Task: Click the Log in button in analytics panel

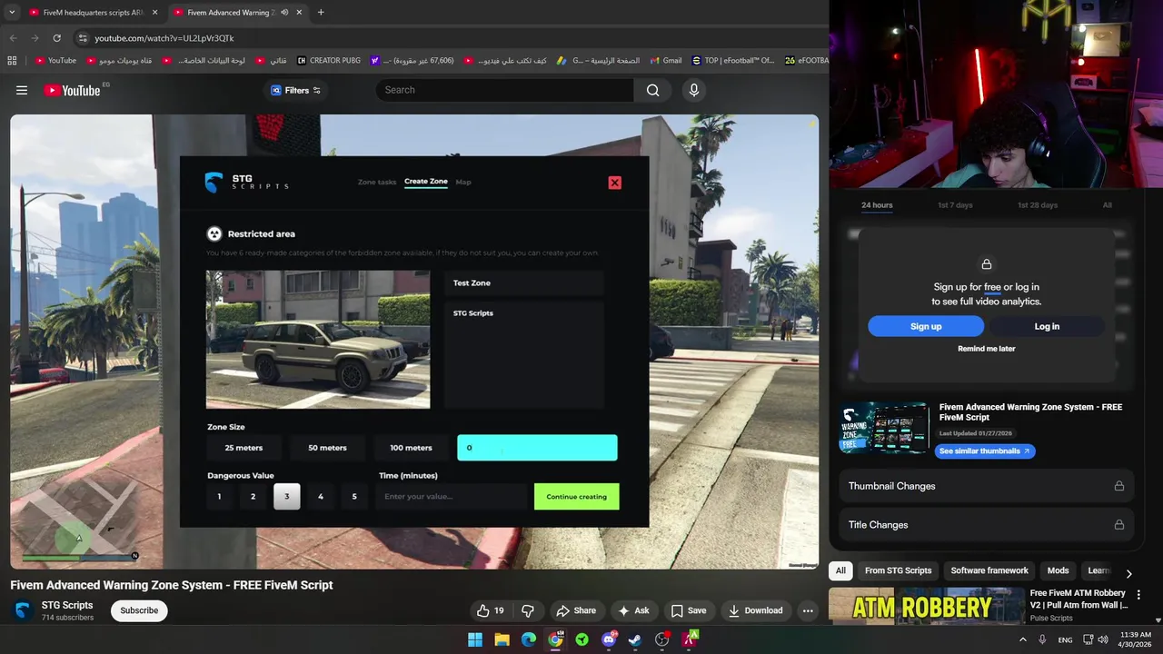Action: (1047, 326)
